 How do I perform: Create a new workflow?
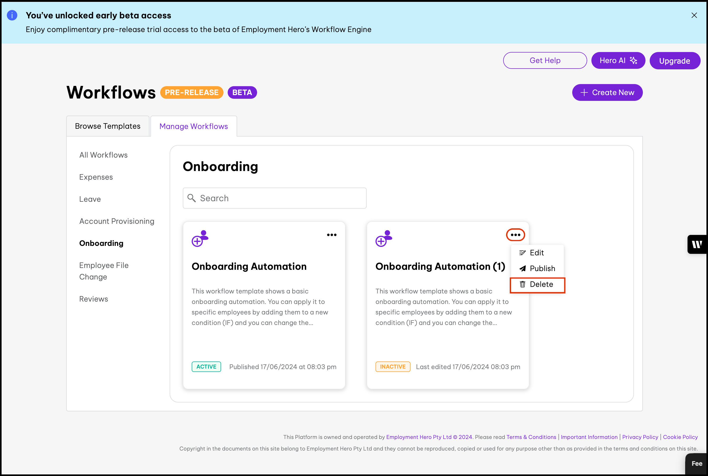click(x=607, y=92)
